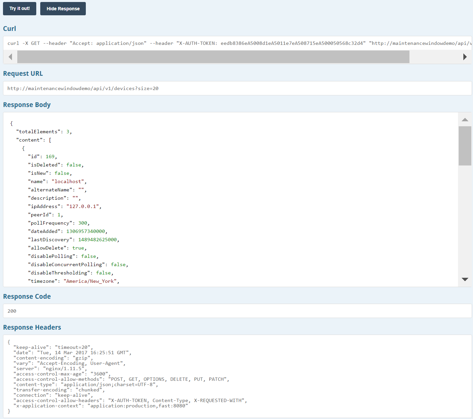Click the "x-application-context" header line

pyautogui.click(x=101, y=406)
